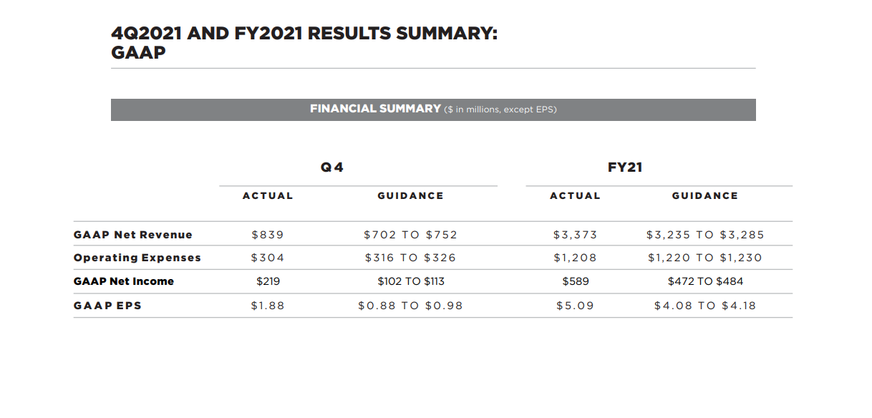The width and height of the screenshot is (872, 418).
Task: Click the GAAP Net Revenue row label
Action: pyautogui.click(x=133, y=235)
